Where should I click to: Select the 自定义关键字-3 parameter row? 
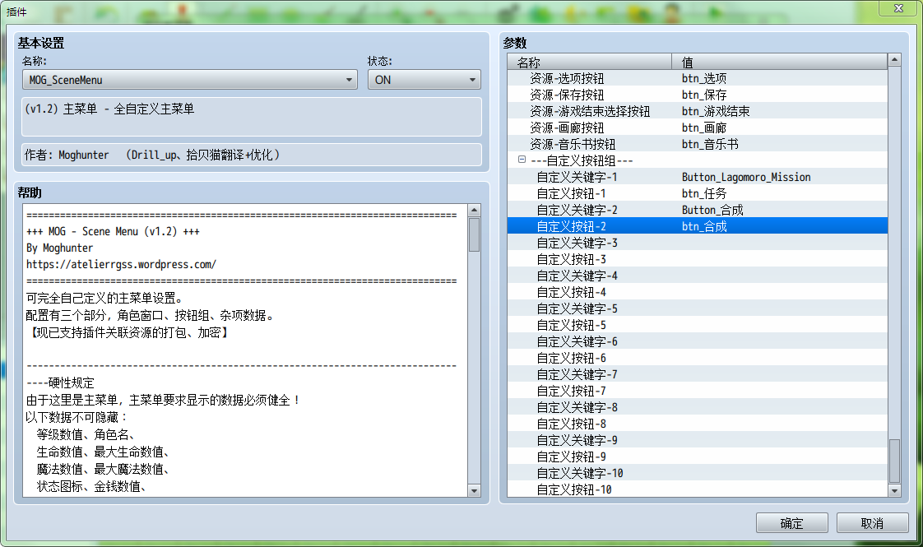[698, 243]
